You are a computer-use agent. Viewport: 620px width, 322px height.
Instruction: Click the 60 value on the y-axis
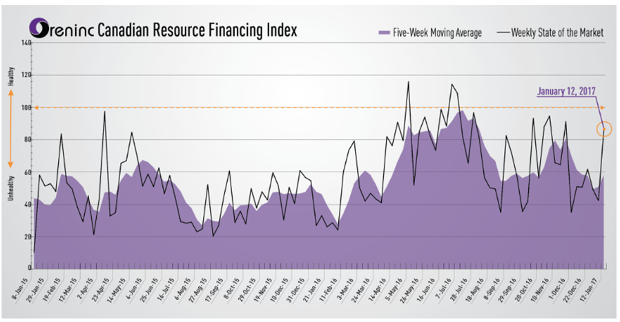[x=28, y=172]
